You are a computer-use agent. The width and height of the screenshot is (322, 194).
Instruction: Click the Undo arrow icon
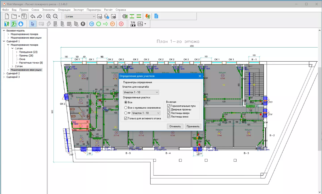click(x=33, y=16)
